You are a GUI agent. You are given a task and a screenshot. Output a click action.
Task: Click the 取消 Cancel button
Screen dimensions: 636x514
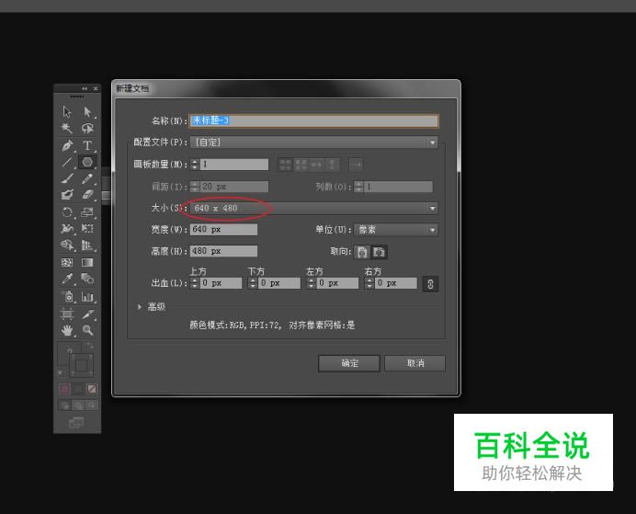coord(415,363)
